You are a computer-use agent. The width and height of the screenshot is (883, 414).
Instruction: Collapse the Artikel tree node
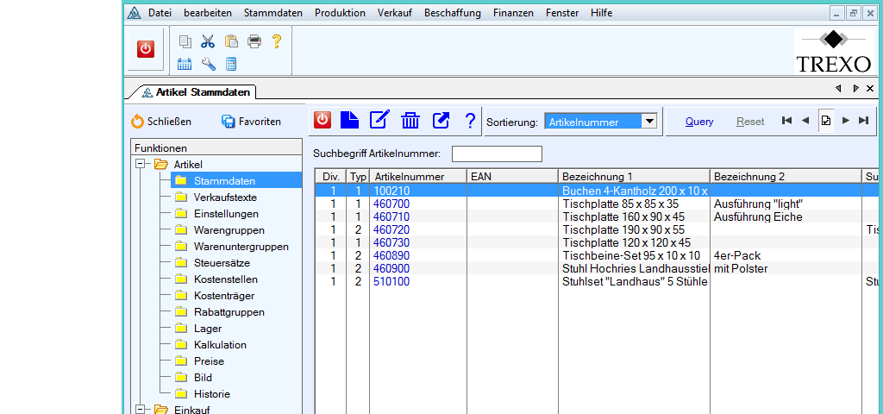coord(140,164)
